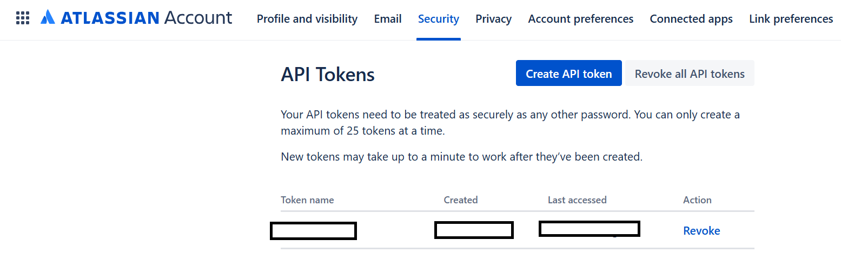Open the Email tab
This screenshot has width=841, height=259.
coord(388,19)
